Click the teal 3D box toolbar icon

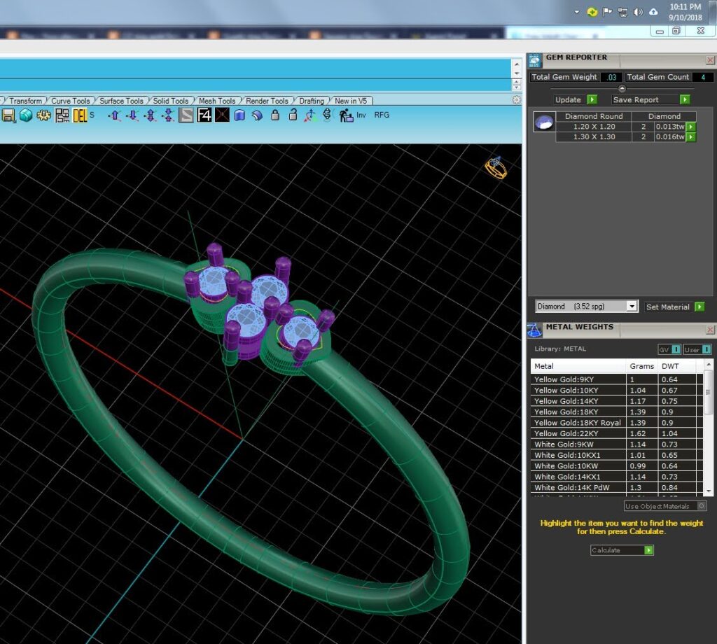pyautogui.click(x=26, y=115)
